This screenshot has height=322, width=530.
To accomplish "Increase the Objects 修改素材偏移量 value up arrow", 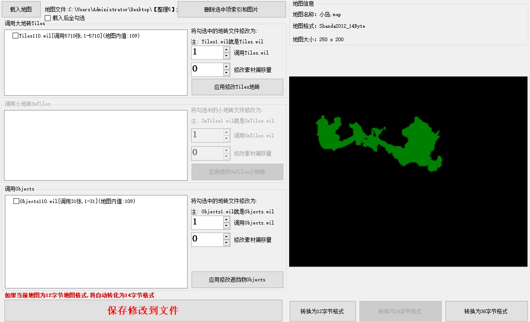I will pyautogui.click(x=227, y=236).
